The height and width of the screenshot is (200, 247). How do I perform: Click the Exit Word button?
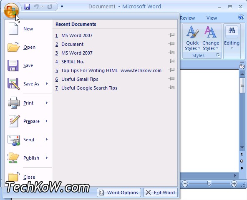[161, 192]
